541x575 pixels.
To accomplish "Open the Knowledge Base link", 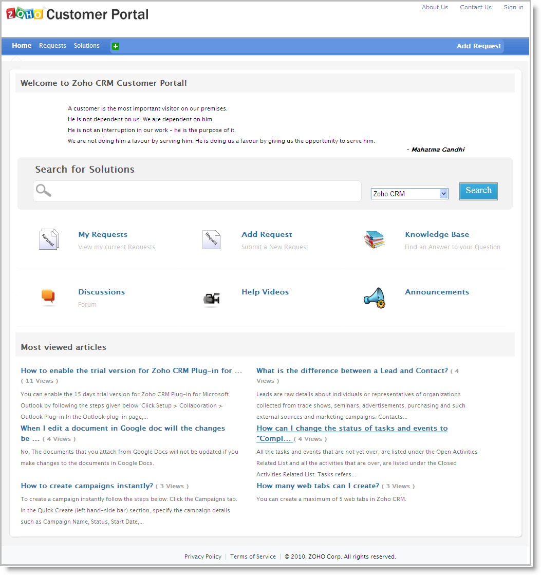I will point(437,234).
